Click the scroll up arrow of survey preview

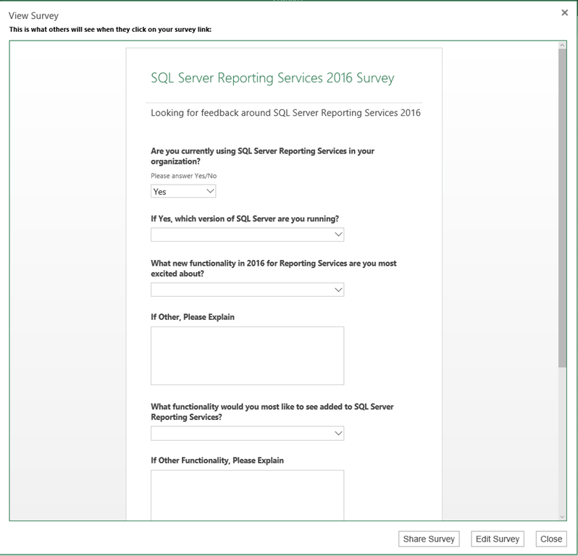tap(562, 46)
